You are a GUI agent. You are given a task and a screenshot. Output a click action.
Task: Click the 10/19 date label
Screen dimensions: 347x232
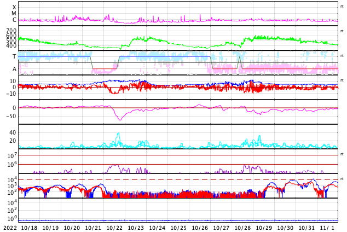50,228
